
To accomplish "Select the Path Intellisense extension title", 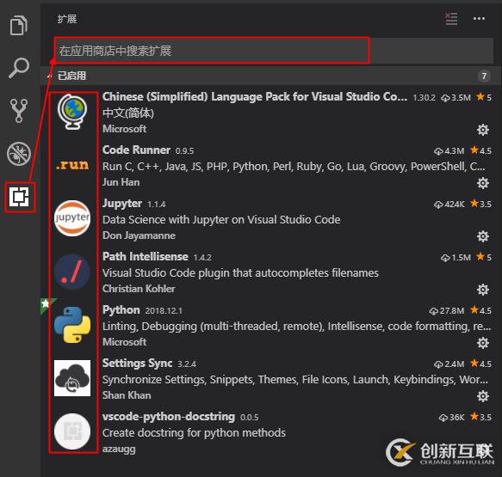I will click(146, 257).
